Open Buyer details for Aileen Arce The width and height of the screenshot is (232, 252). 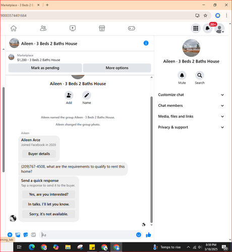click(x=39, y=154)
